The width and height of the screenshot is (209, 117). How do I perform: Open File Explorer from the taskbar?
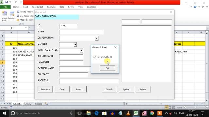[x=88, y=113]
